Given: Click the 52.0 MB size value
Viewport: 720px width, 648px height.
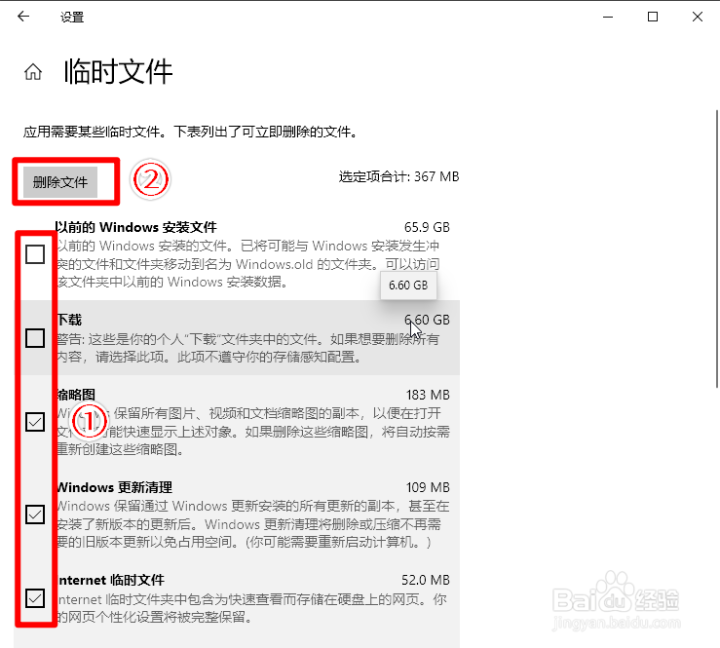Looking at the screenshot, I should (425, 580).
